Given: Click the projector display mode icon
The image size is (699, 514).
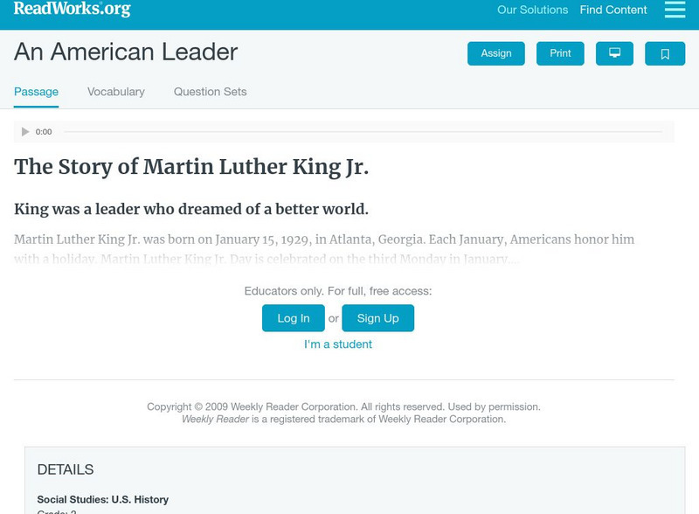Looking at the screenshot, I should click(614, 53).
